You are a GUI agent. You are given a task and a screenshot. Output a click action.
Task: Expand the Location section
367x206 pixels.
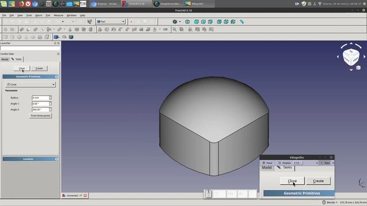tap(56, 159)
